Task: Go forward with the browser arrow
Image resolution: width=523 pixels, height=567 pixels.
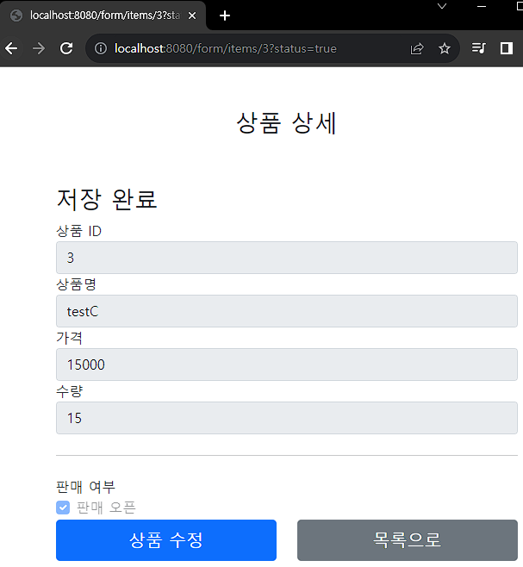Action: (39, 48)
